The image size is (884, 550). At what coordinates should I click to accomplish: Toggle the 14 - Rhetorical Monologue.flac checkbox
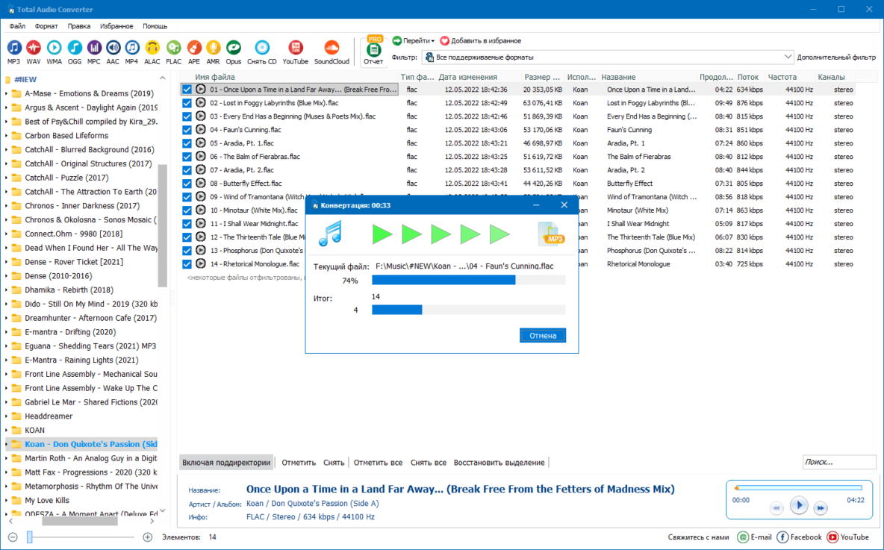click(187, 263)
